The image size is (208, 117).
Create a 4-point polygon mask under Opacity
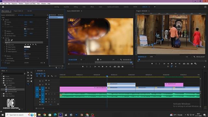pyautogui.click(x=9, y=40)
